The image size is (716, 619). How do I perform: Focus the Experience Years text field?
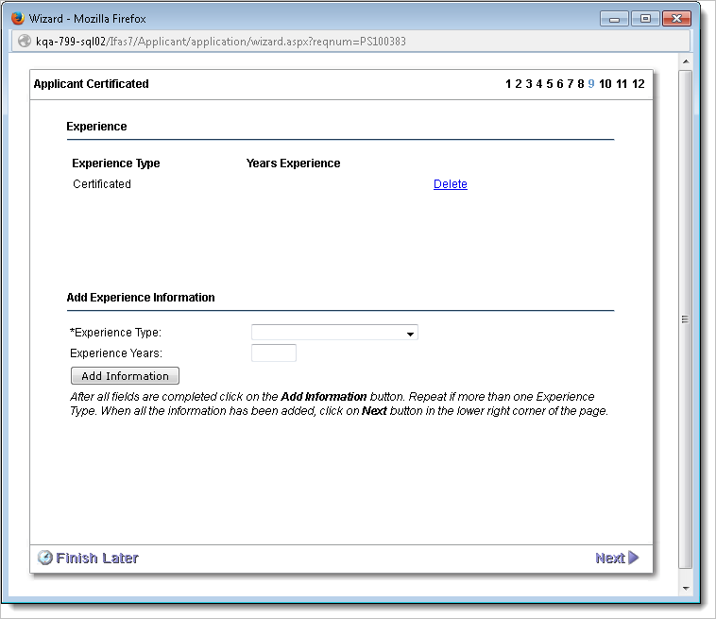pos(274,353)
